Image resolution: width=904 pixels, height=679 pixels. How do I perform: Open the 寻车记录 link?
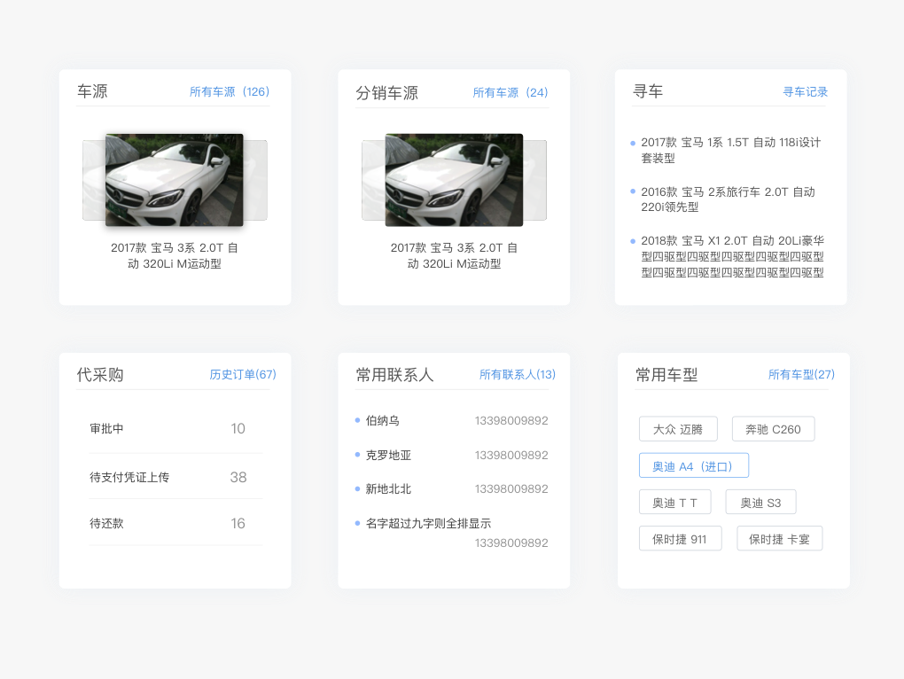point(805,91)
